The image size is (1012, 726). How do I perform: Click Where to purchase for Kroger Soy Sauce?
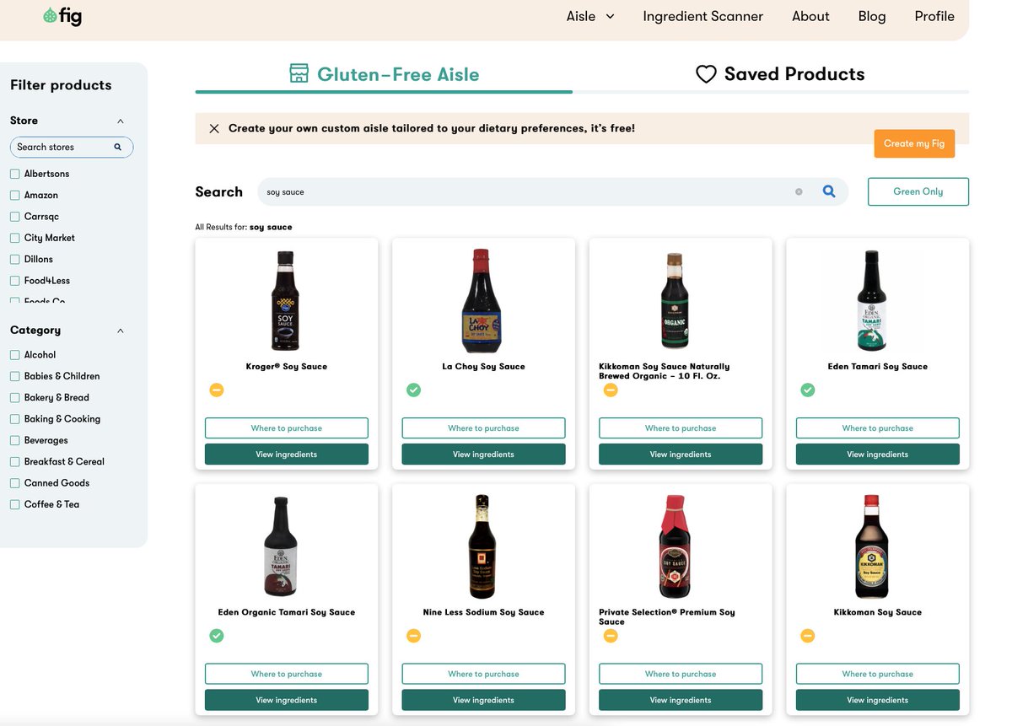click(287, 428)
